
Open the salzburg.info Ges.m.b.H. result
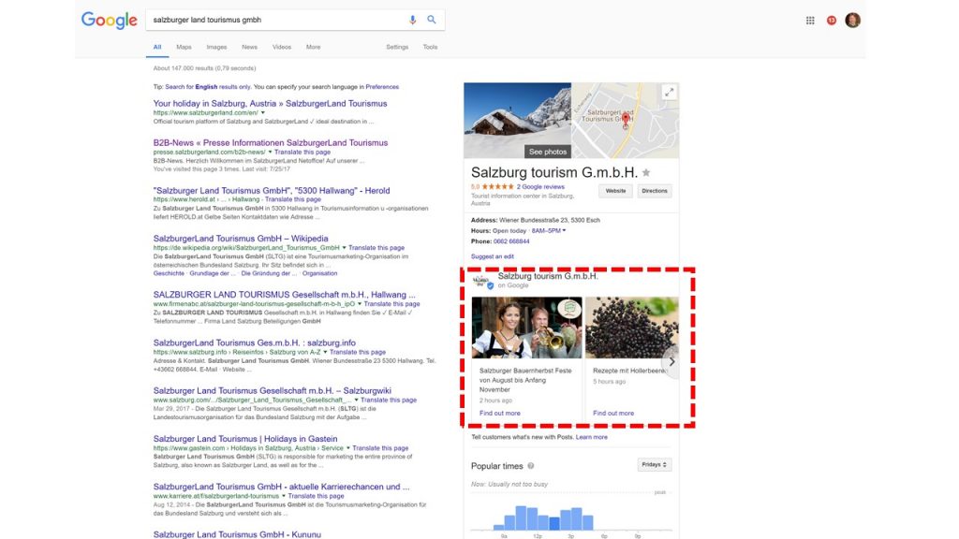pos(255,342)
